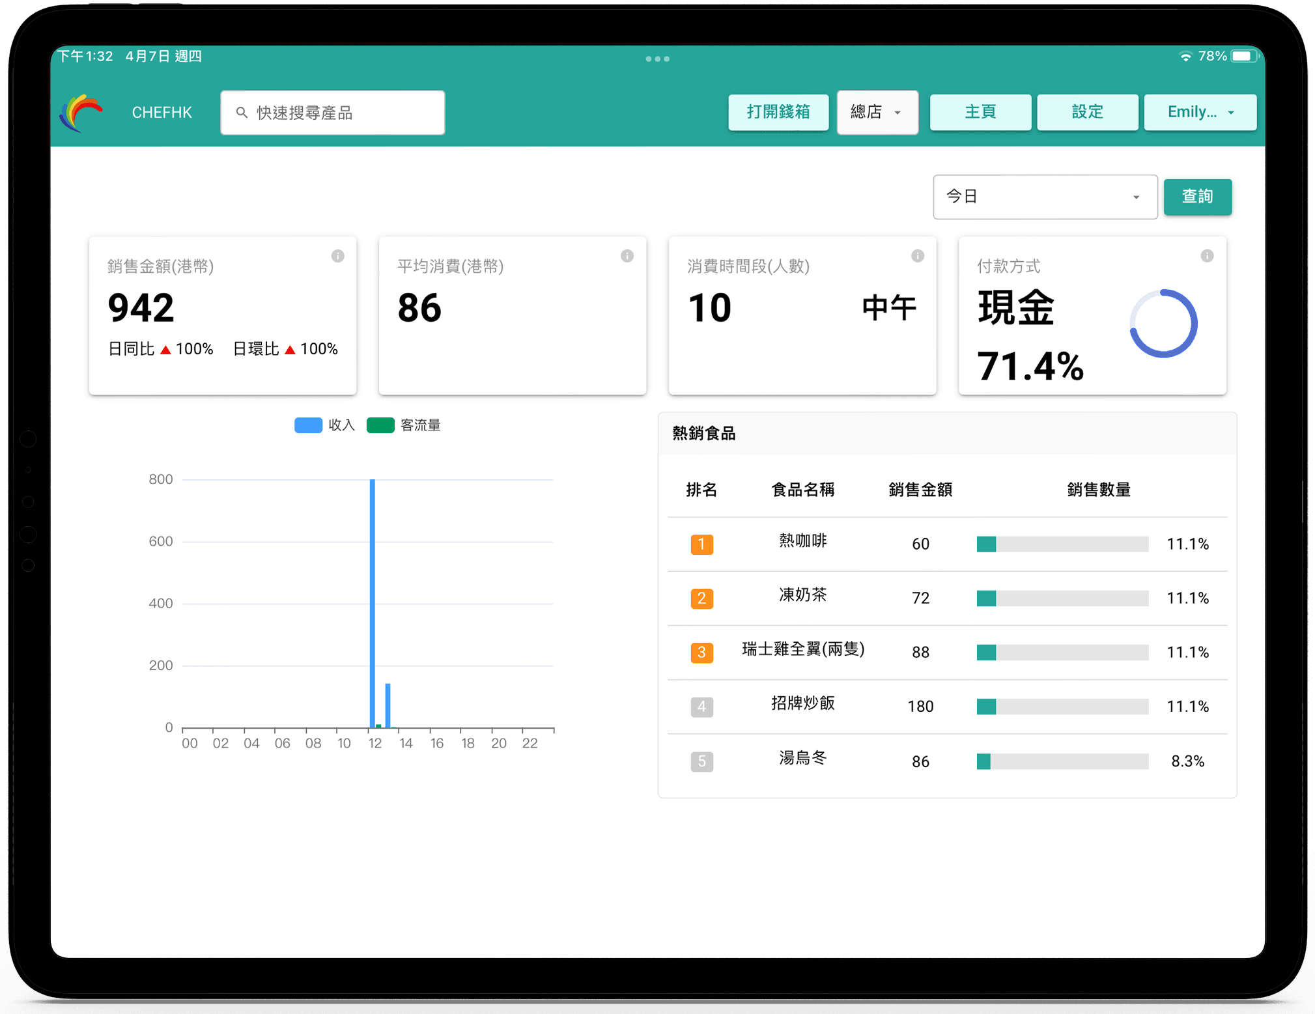Select the 瑞士雞全翼(兩隻) row name

[x=803, y=649]
